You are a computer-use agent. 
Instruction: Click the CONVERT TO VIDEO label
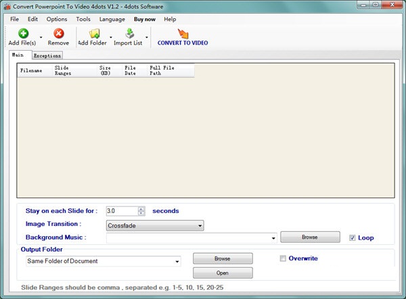(183, 43)
